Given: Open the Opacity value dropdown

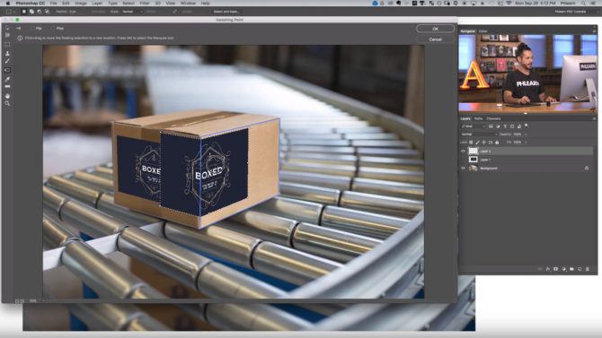Looking at the screenshot, I should point(526,134).
